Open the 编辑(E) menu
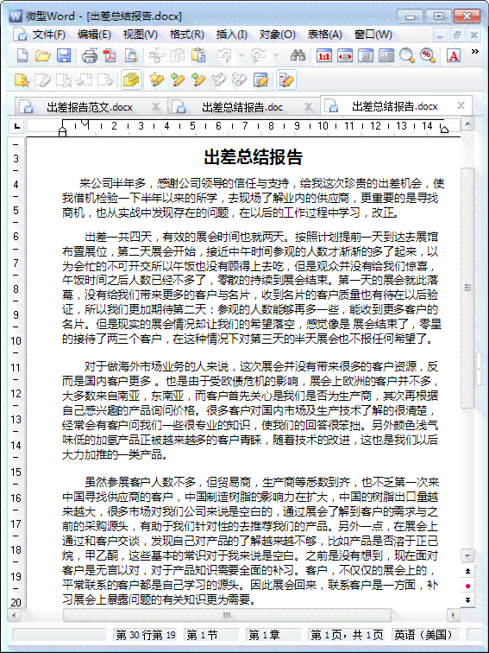This screenshot has height=653, width=489. click(94, 35)
